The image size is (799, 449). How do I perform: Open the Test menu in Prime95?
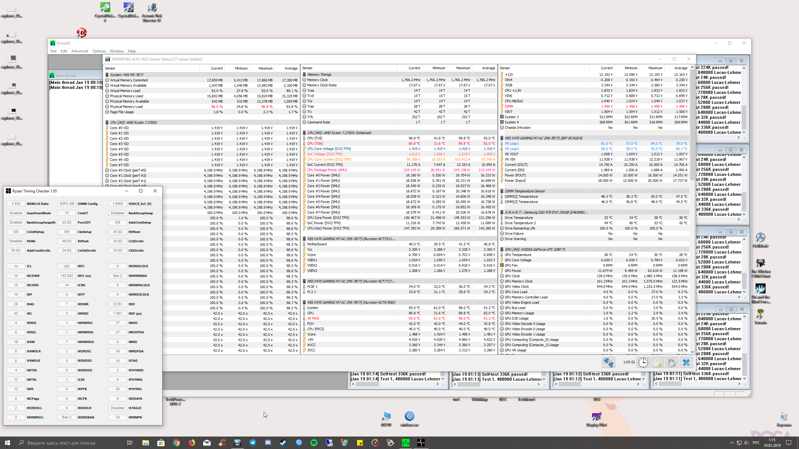tap(53, 51)
